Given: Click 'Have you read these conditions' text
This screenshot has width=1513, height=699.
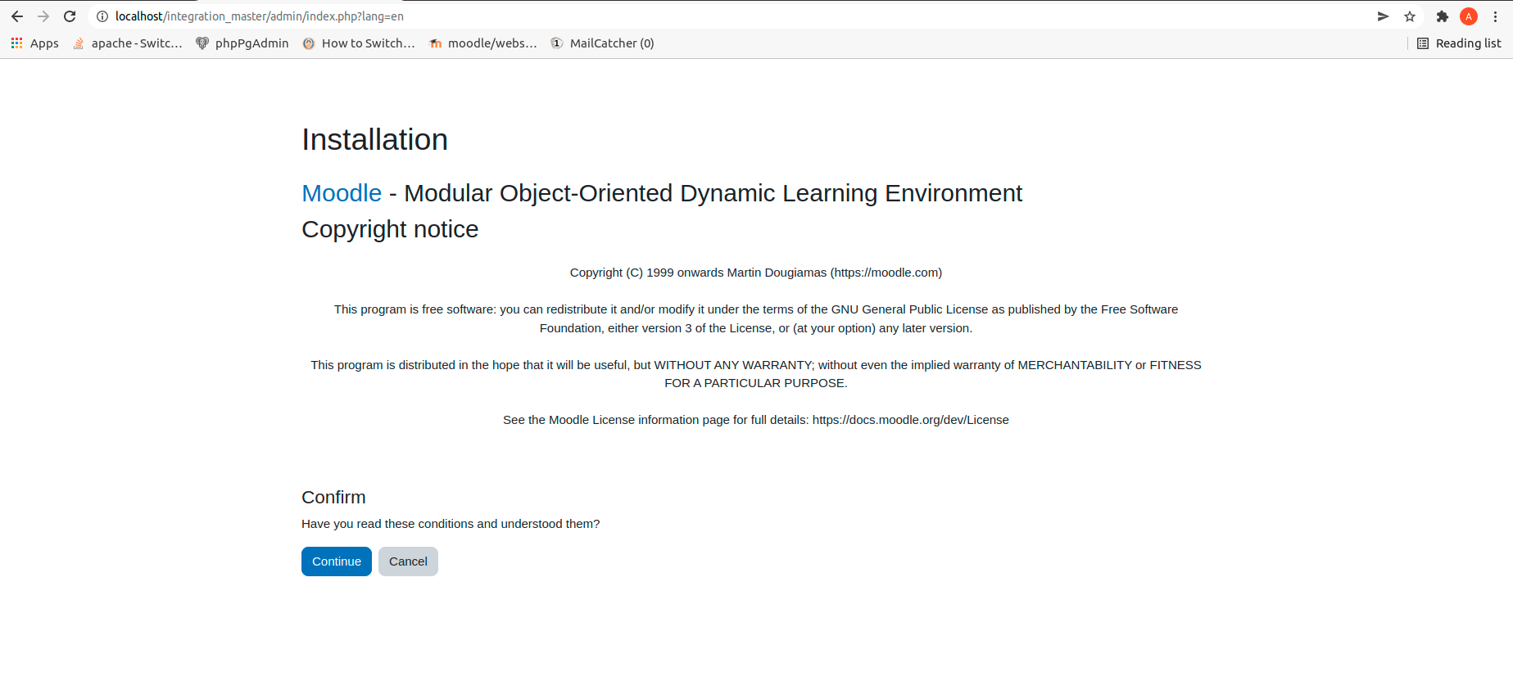Looking at the screenshot, I should coord(451,524).
